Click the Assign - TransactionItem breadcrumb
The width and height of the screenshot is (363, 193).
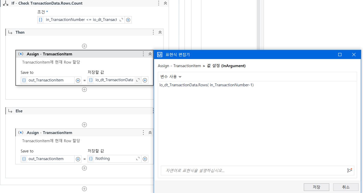click(179, 66)
